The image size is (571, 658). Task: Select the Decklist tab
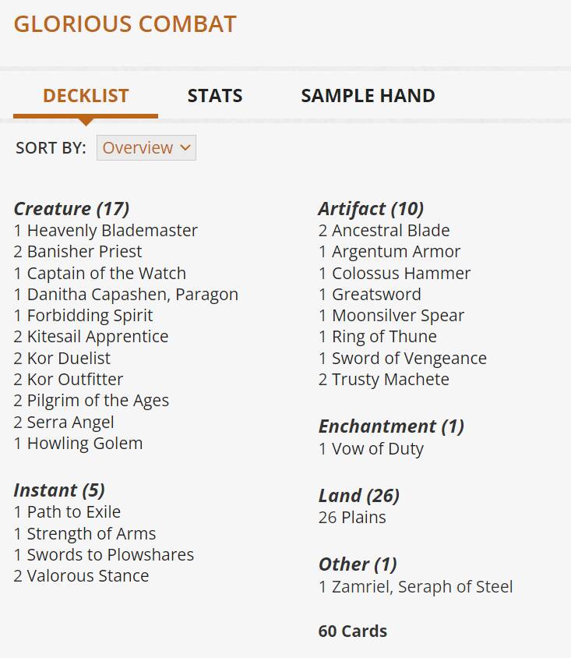86,96
